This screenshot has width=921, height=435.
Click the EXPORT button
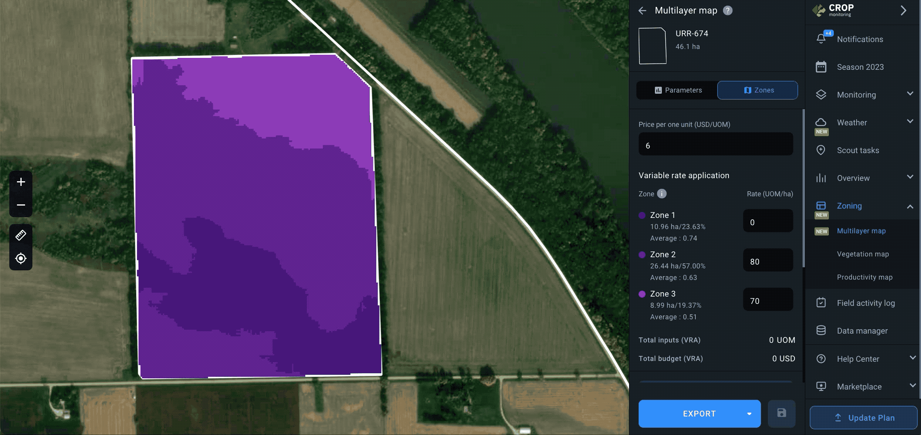(699, 413)
